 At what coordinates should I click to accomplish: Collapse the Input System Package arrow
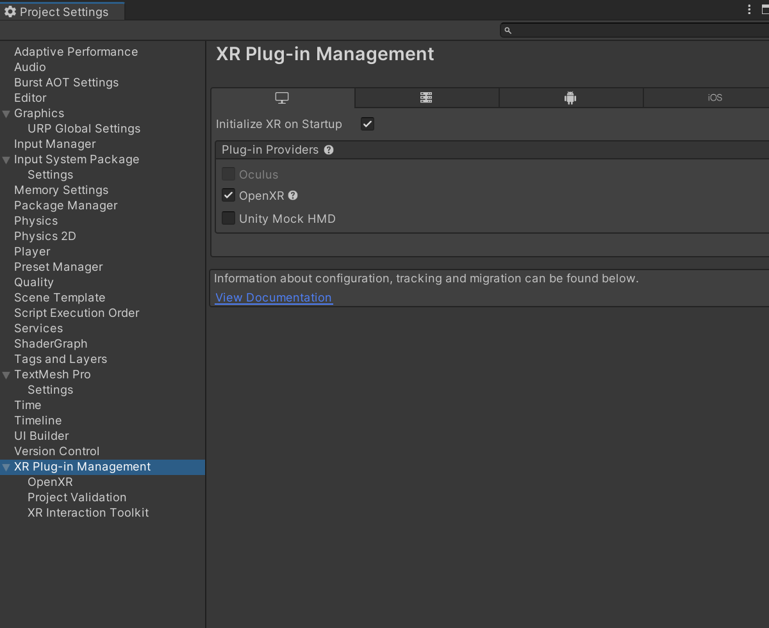pos(6,160)
